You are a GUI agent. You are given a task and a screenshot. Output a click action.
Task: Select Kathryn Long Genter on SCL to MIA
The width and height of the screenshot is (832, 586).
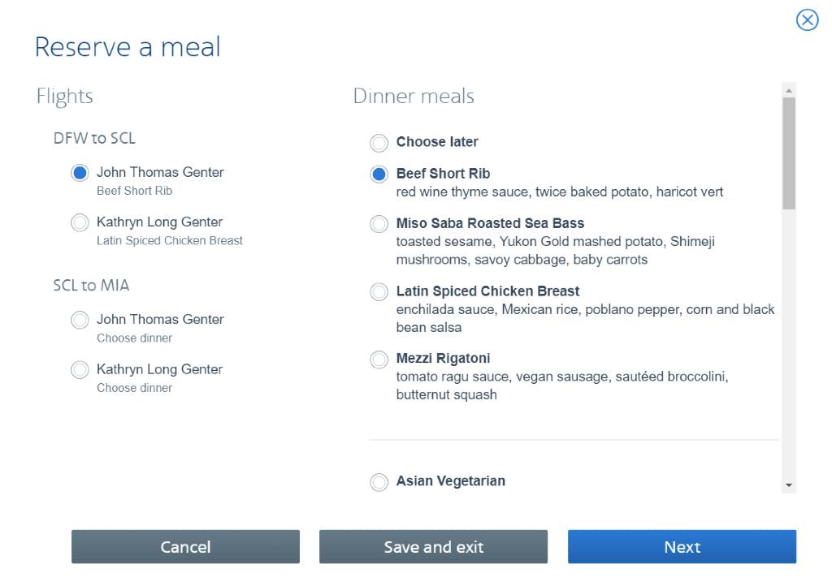80,370
